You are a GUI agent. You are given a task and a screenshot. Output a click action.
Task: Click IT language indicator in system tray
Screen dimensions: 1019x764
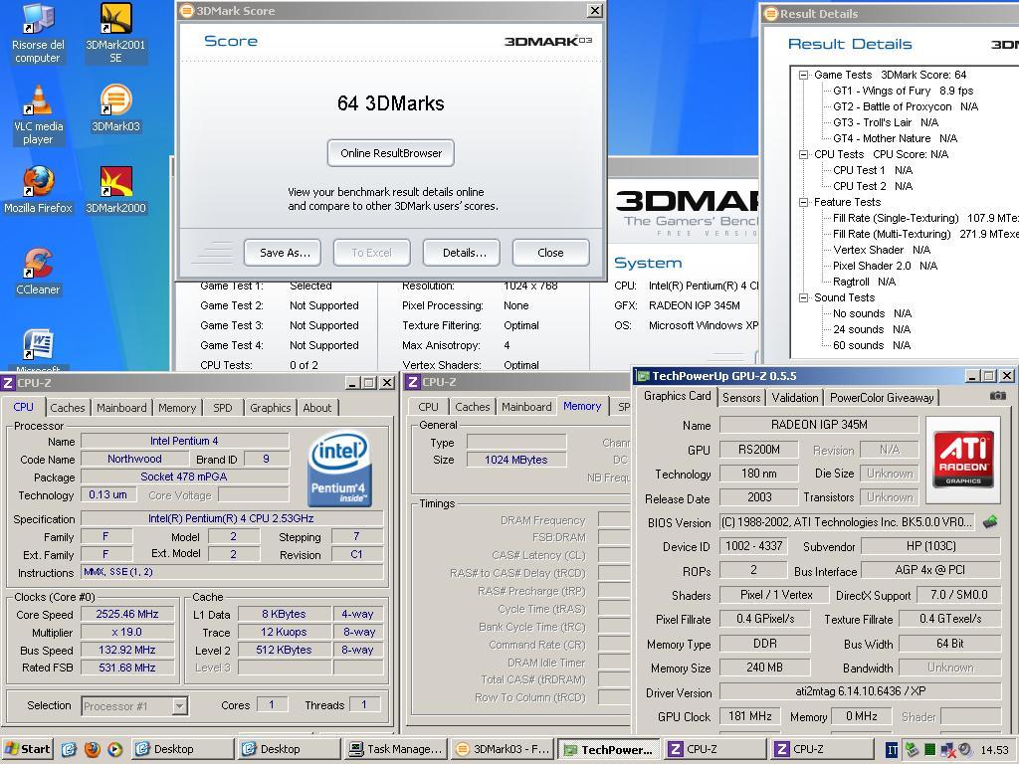[x=892, y=750]
